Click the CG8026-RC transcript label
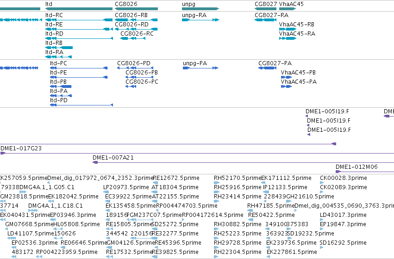This screenshot has height=259, width=394. [137, 34]
